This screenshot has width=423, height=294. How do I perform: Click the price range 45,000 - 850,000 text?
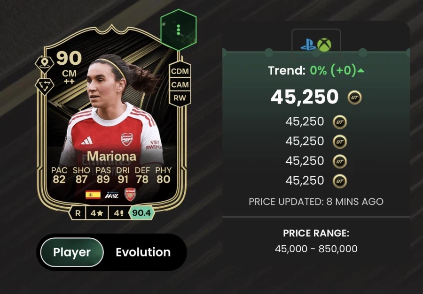pyautogui.click(x=316, y=249)
